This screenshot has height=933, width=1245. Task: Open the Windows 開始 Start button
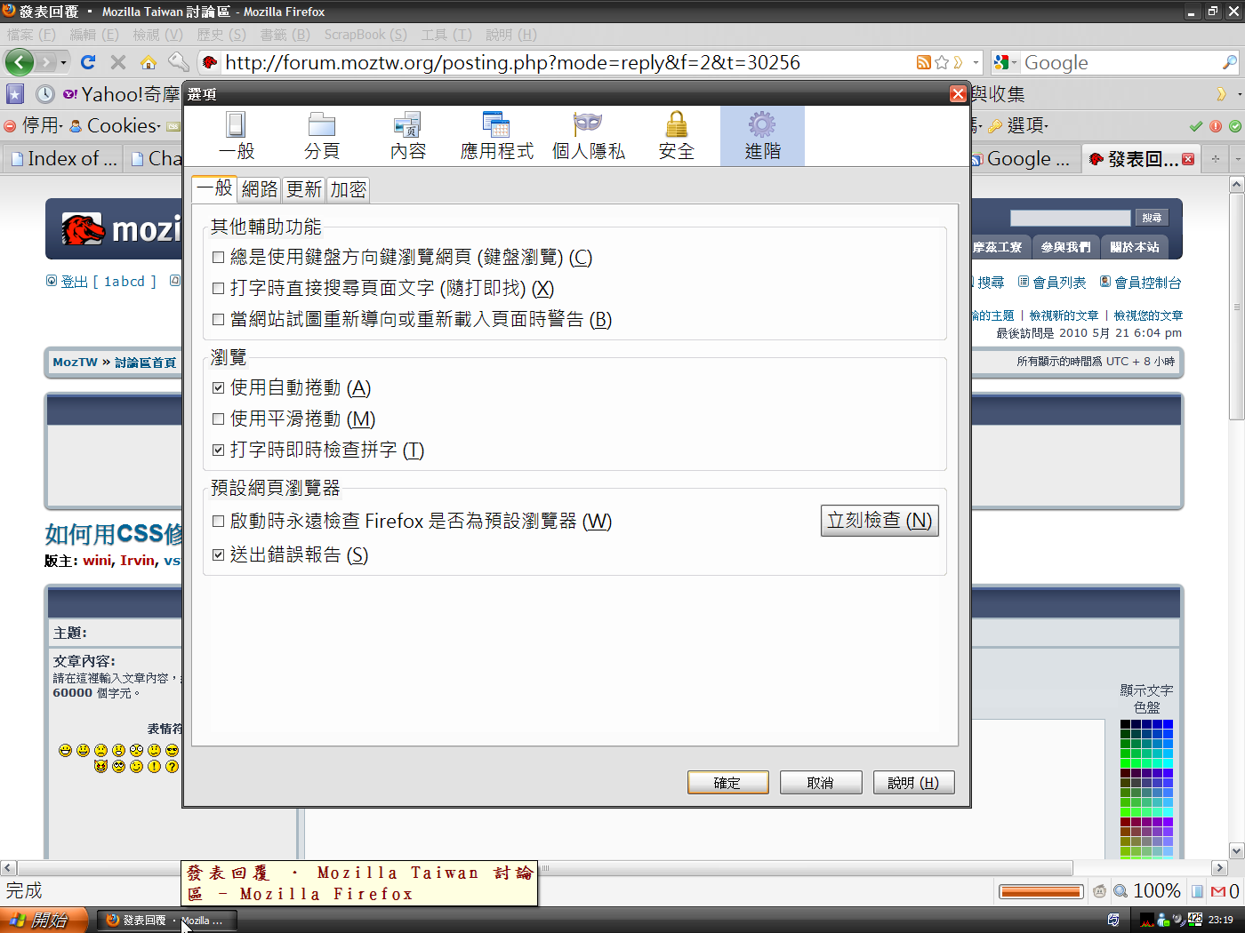coord(44,921)
